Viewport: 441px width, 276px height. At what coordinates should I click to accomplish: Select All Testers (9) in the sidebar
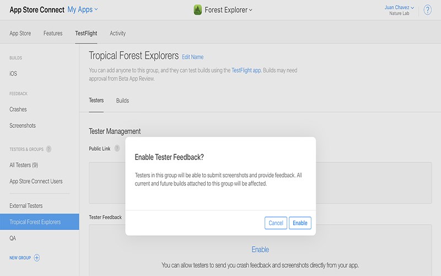24,165
